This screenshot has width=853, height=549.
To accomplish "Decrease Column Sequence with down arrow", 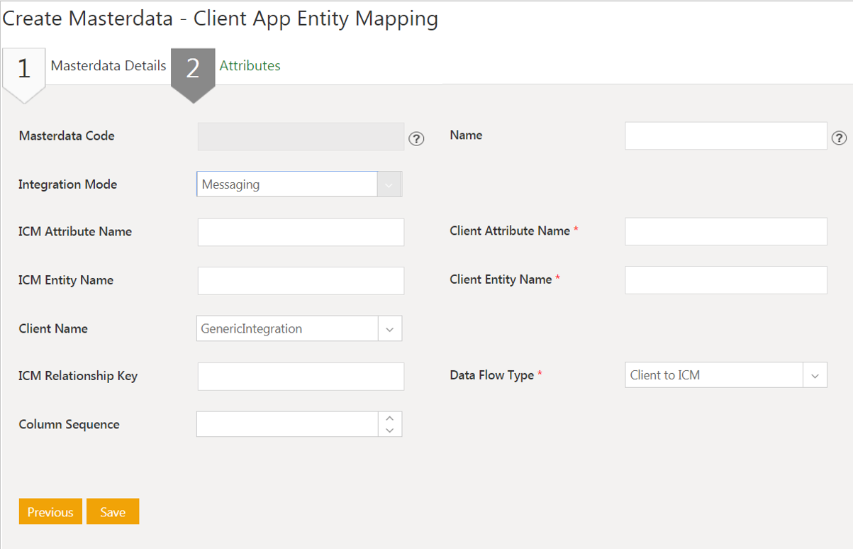I will click(x=389, y=430).
